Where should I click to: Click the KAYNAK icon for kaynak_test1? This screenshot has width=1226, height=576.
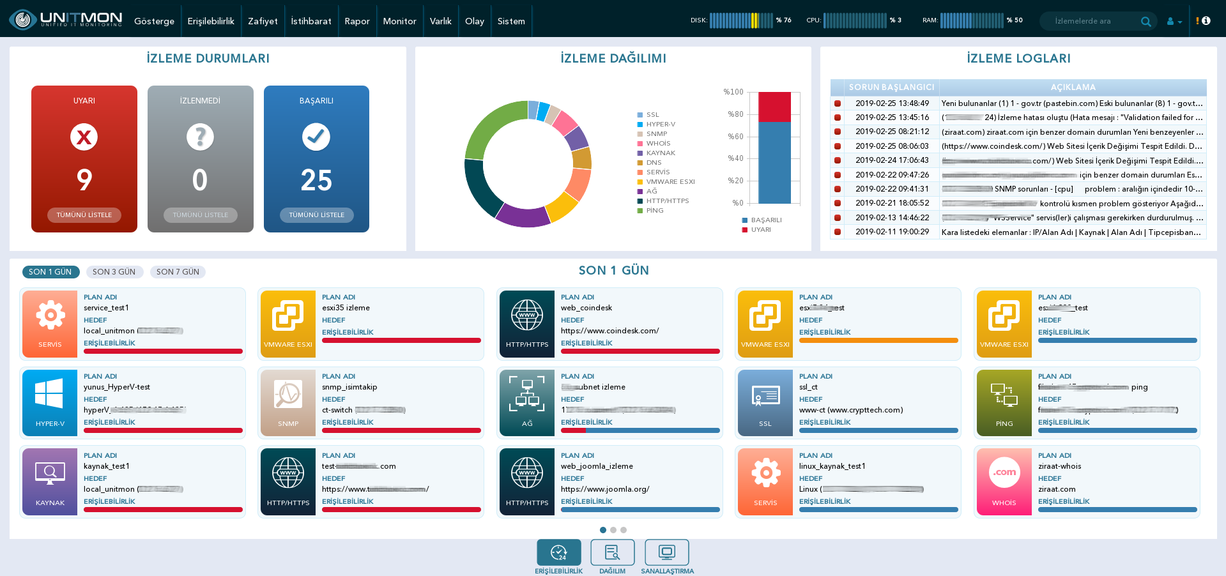50,482
